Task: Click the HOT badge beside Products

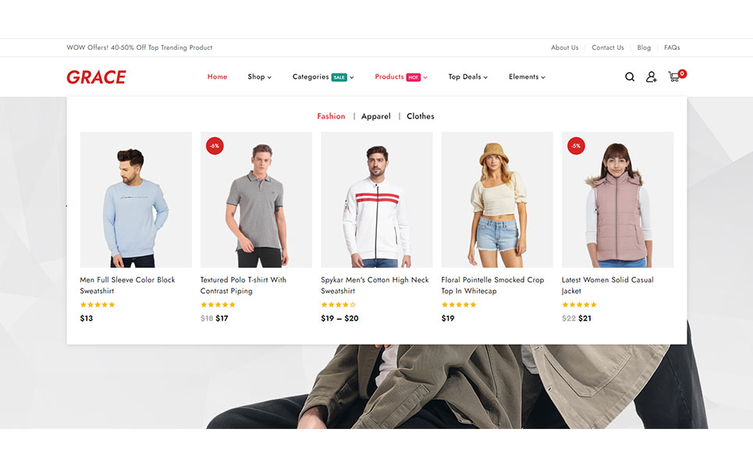Action: coord(414,77)
